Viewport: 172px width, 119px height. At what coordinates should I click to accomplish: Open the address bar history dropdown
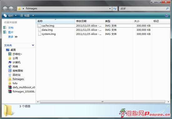110,9
